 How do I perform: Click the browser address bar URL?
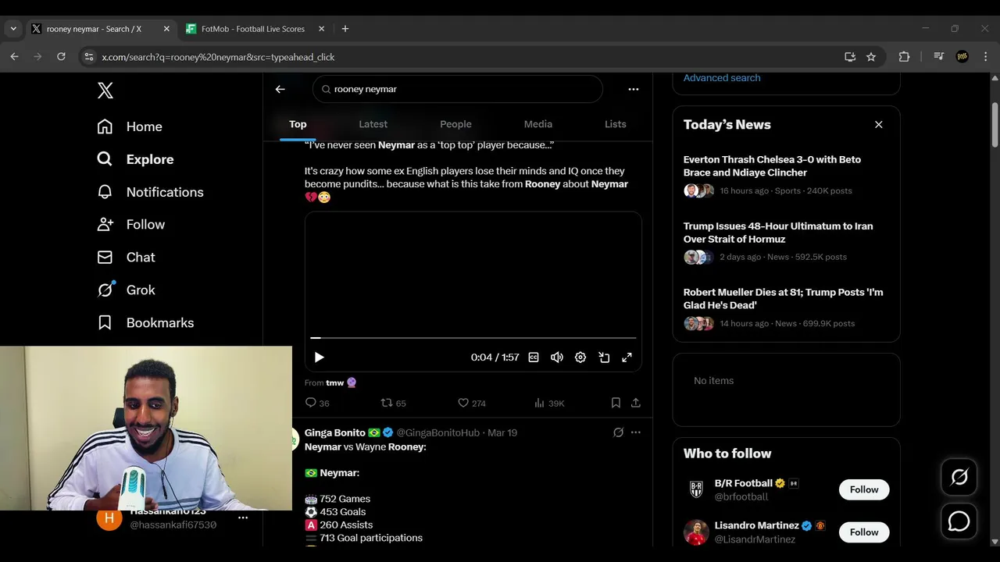coord(218,57)
